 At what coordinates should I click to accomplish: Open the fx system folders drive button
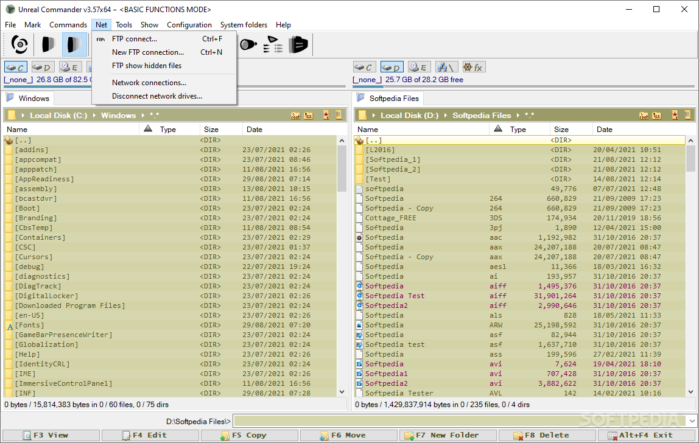(474, 68)
